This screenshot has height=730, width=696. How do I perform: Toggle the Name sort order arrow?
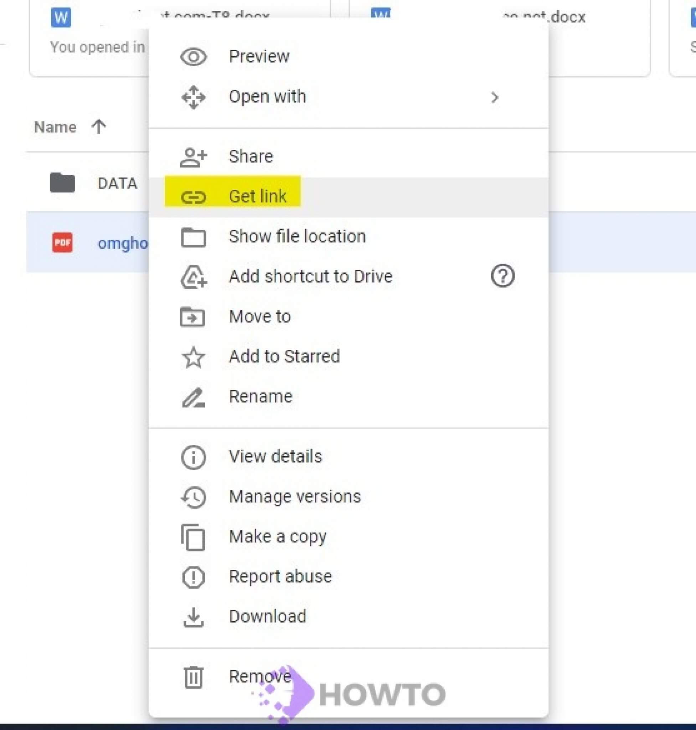[99, 127]
